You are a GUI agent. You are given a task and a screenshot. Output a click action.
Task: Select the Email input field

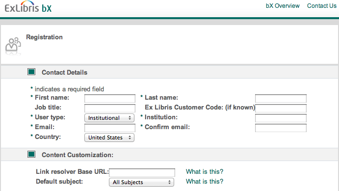coord(110,128)
